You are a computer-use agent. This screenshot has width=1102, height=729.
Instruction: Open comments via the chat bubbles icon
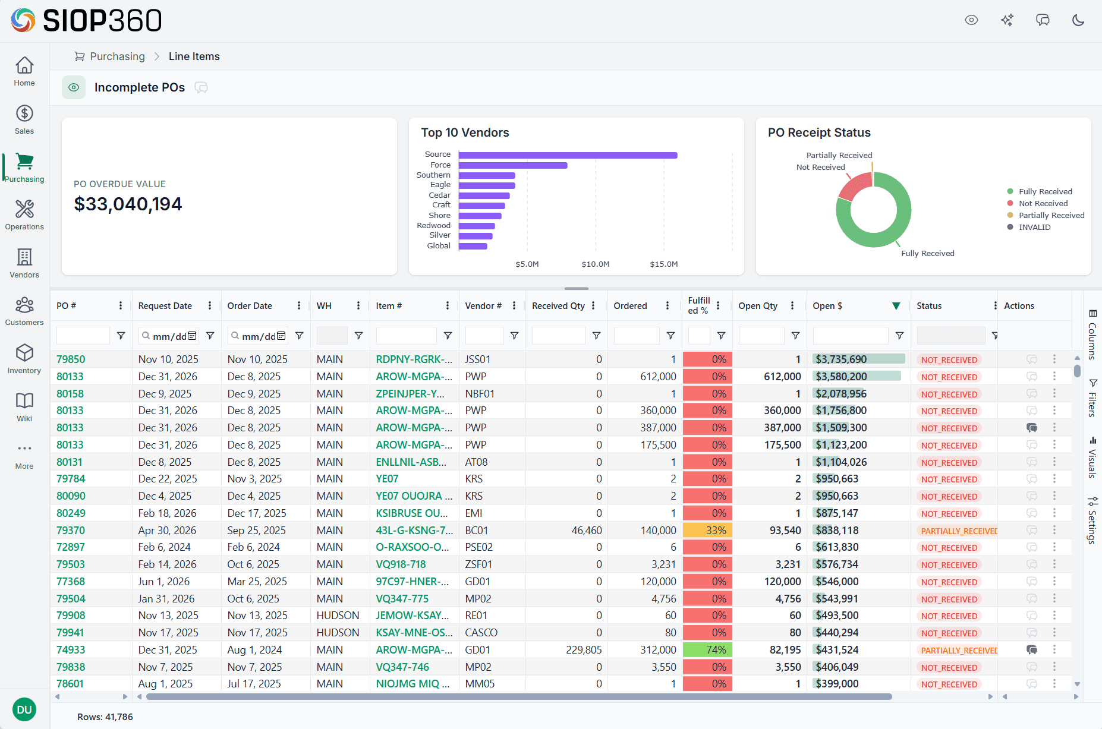click(1043, 20)
